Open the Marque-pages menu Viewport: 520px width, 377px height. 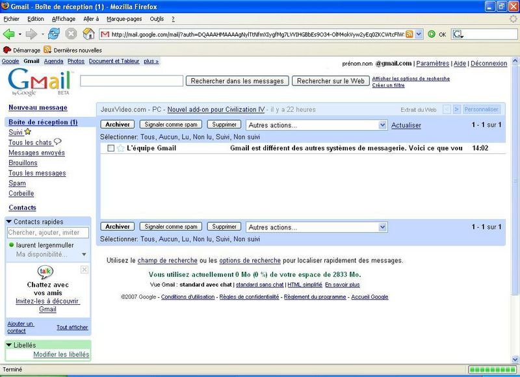coord(124,19)
